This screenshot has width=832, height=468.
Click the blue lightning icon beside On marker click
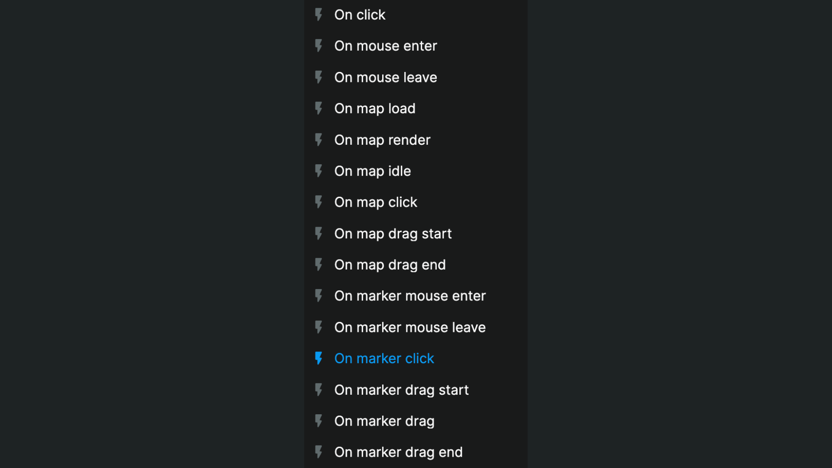[x=318, y=358]
